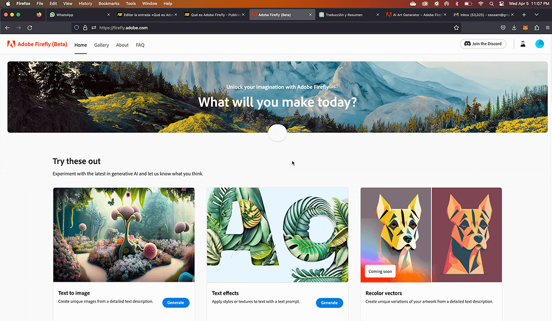
Task: Click Generate under Text effects
Action: point(329,302)
